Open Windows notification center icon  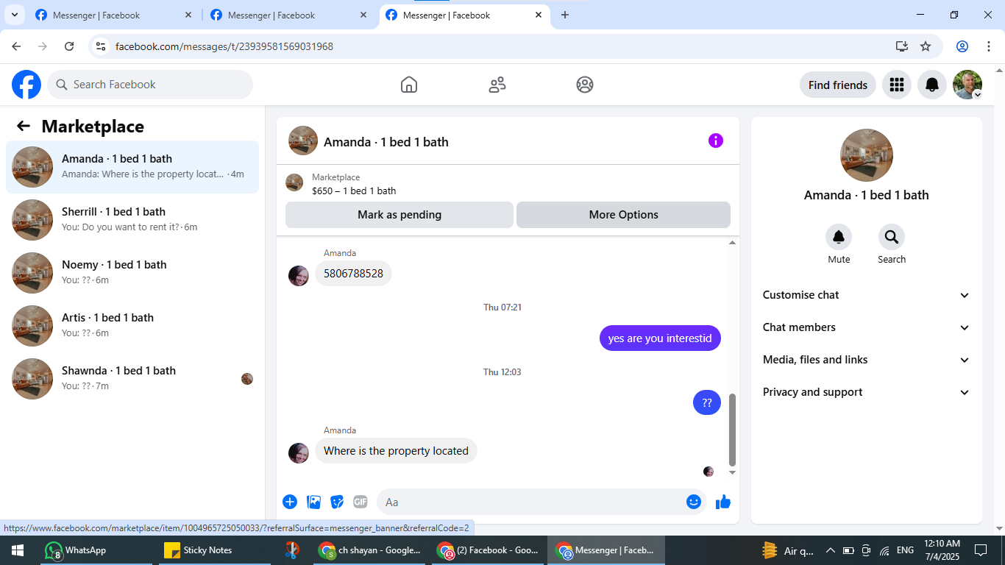click(x=980, y=550)
